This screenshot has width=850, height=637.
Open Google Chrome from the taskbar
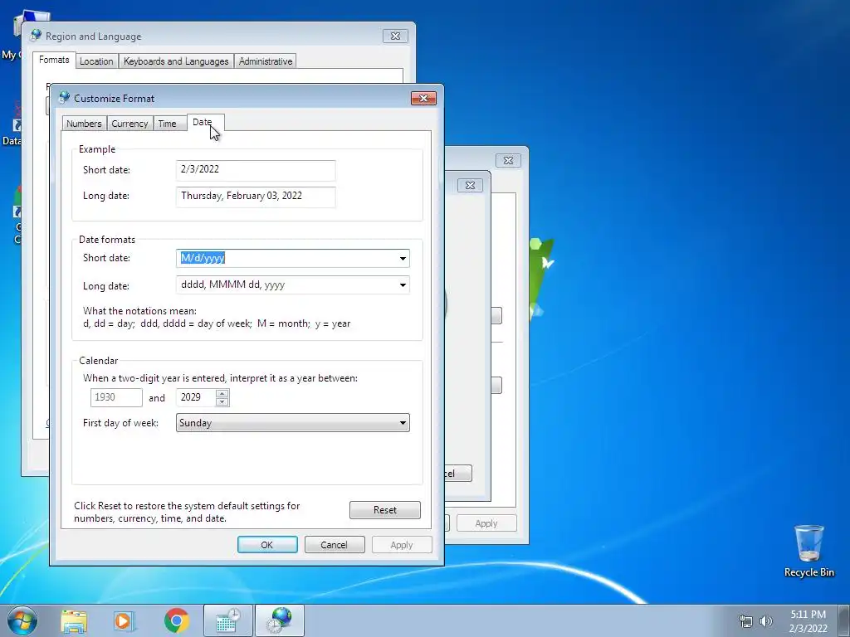tap(176, 620)
